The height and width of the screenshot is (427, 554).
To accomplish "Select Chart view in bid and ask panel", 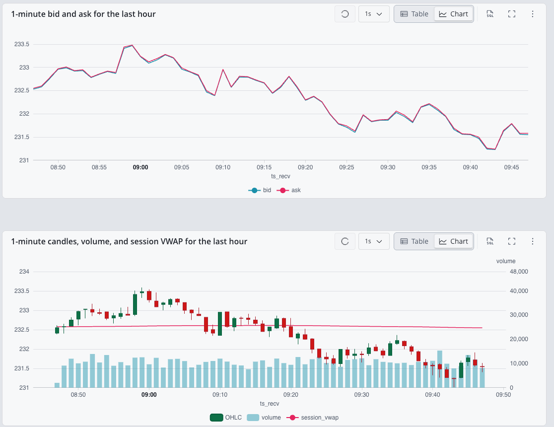I will coord(454,14).
